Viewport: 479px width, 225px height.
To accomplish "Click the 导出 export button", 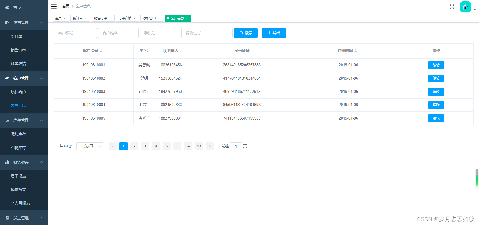I will 274,33.
